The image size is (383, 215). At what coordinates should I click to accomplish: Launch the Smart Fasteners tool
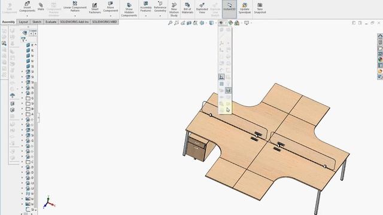pyautogui.click(x=95, y=8)
